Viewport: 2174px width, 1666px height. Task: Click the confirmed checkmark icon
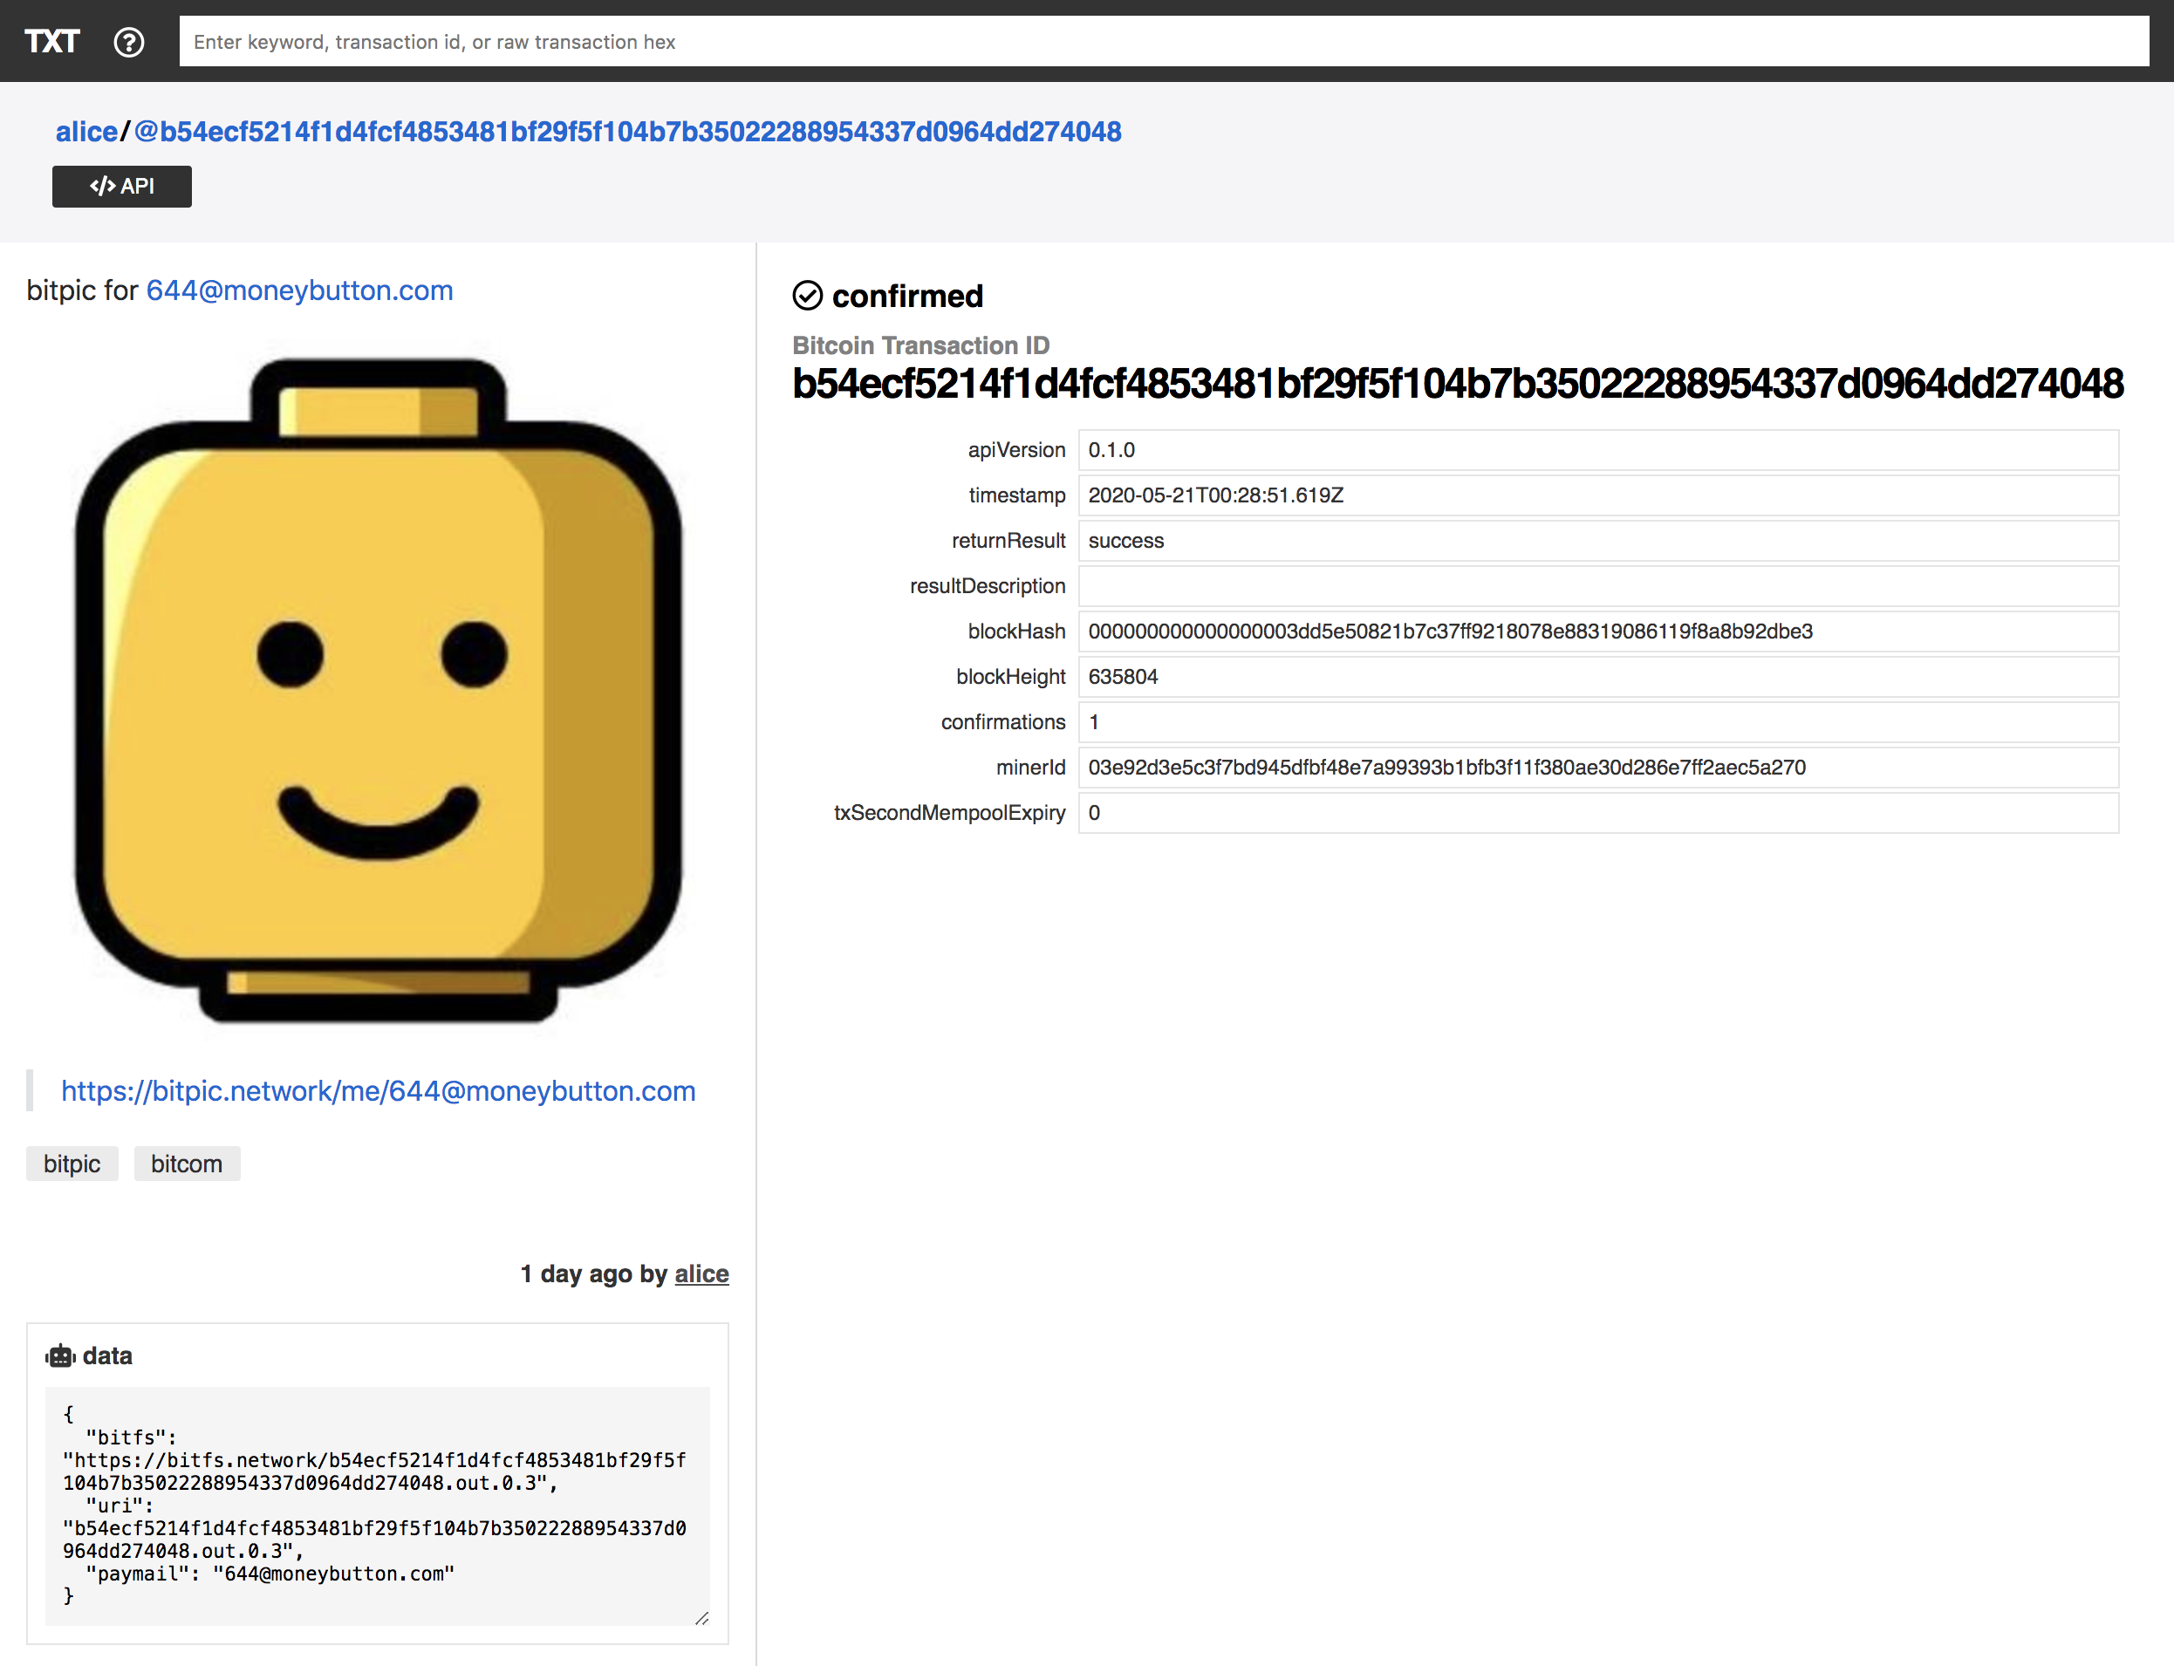click(x=807, y=296)
